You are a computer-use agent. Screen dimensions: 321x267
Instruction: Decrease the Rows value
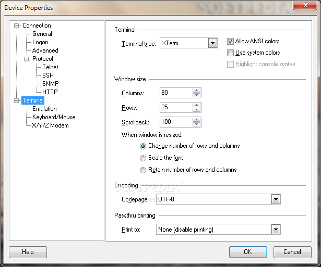tap(197, 110)
